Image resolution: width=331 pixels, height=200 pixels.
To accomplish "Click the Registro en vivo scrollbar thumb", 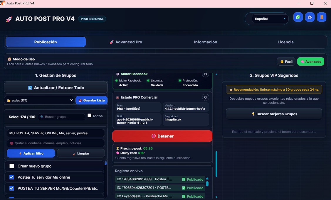I will point(207,184).
